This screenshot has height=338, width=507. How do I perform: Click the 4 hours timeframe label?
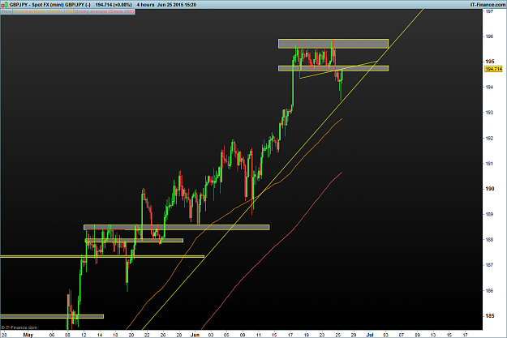click(145, 5)
